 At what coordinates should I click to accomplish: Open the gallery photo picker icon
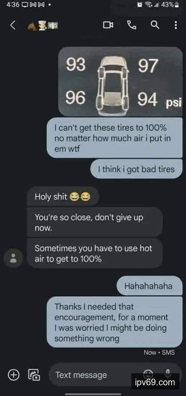pyautogui.click(x=34, y=375)
